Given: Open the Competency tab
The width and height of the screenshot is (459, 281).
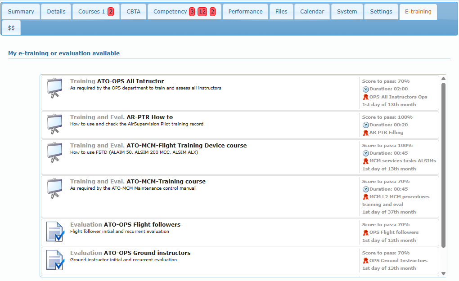Looking at the screenshot, I should pos(184,12).
